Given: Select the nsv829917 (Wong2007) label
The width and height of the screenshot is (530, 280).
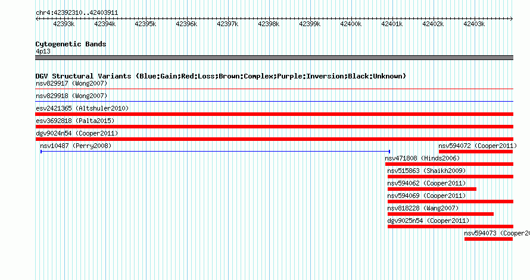Looking at the screenshot, I should [x=71, y=83].
